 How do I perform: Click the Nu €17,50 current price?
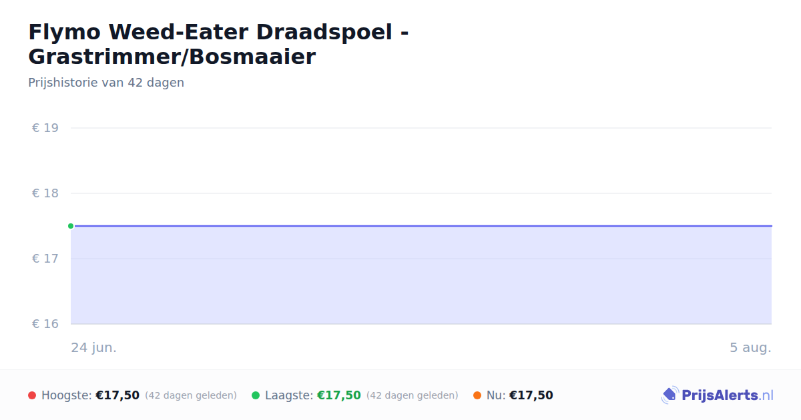tap(531, 395)
